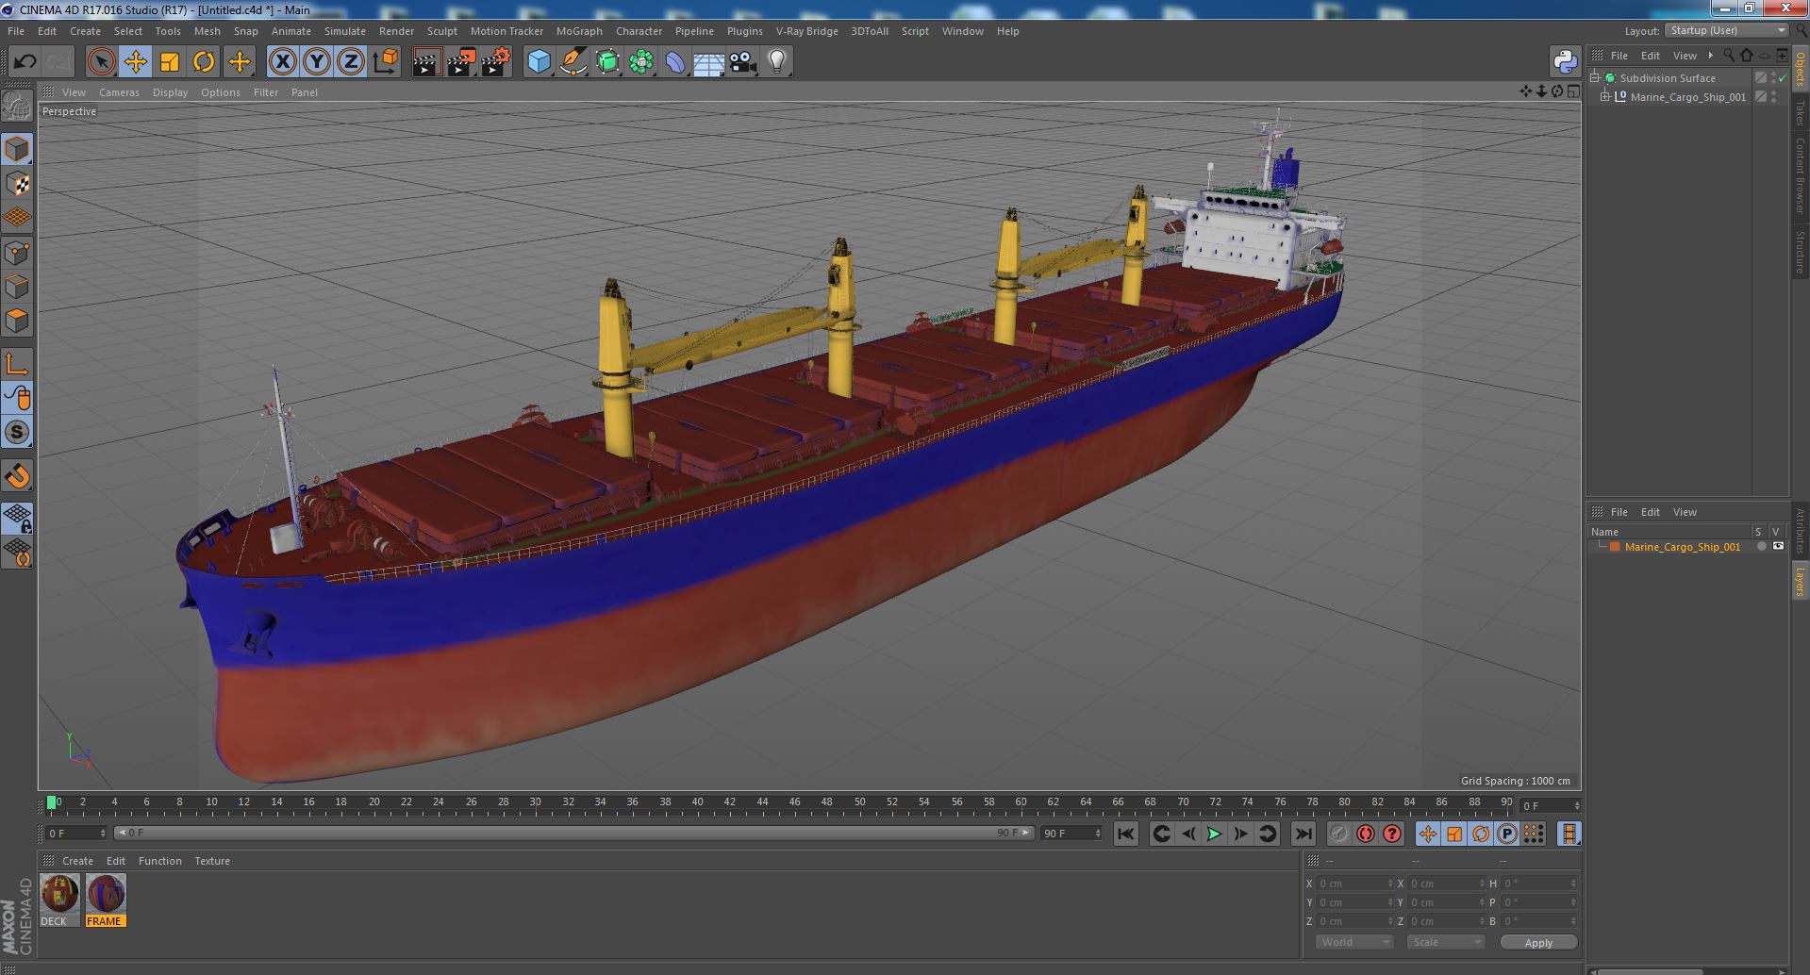Switch to Model mode
1810x975 pixels.
click(x=17, y=149)
